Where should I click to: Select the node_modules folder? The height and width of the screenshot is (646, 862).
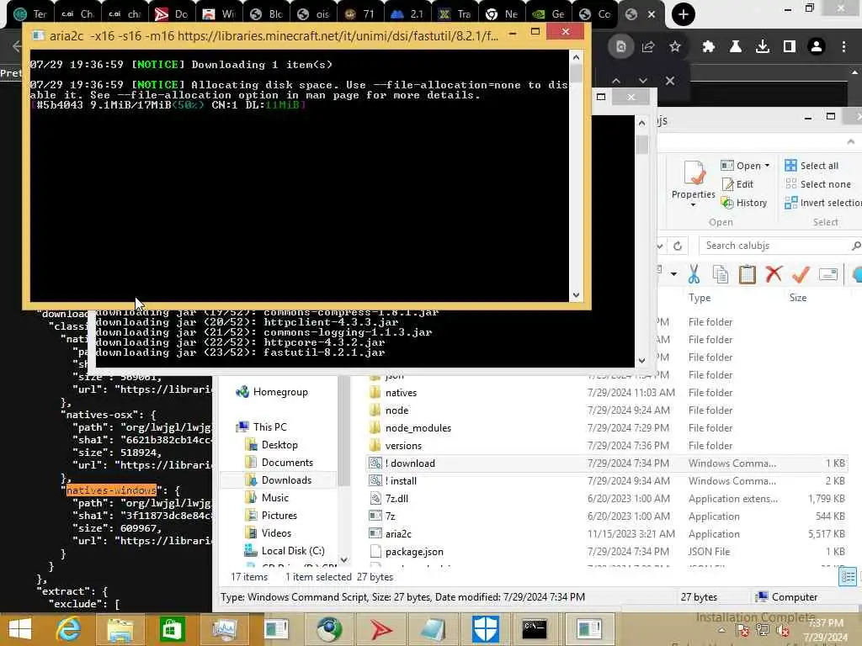(418, 428)
